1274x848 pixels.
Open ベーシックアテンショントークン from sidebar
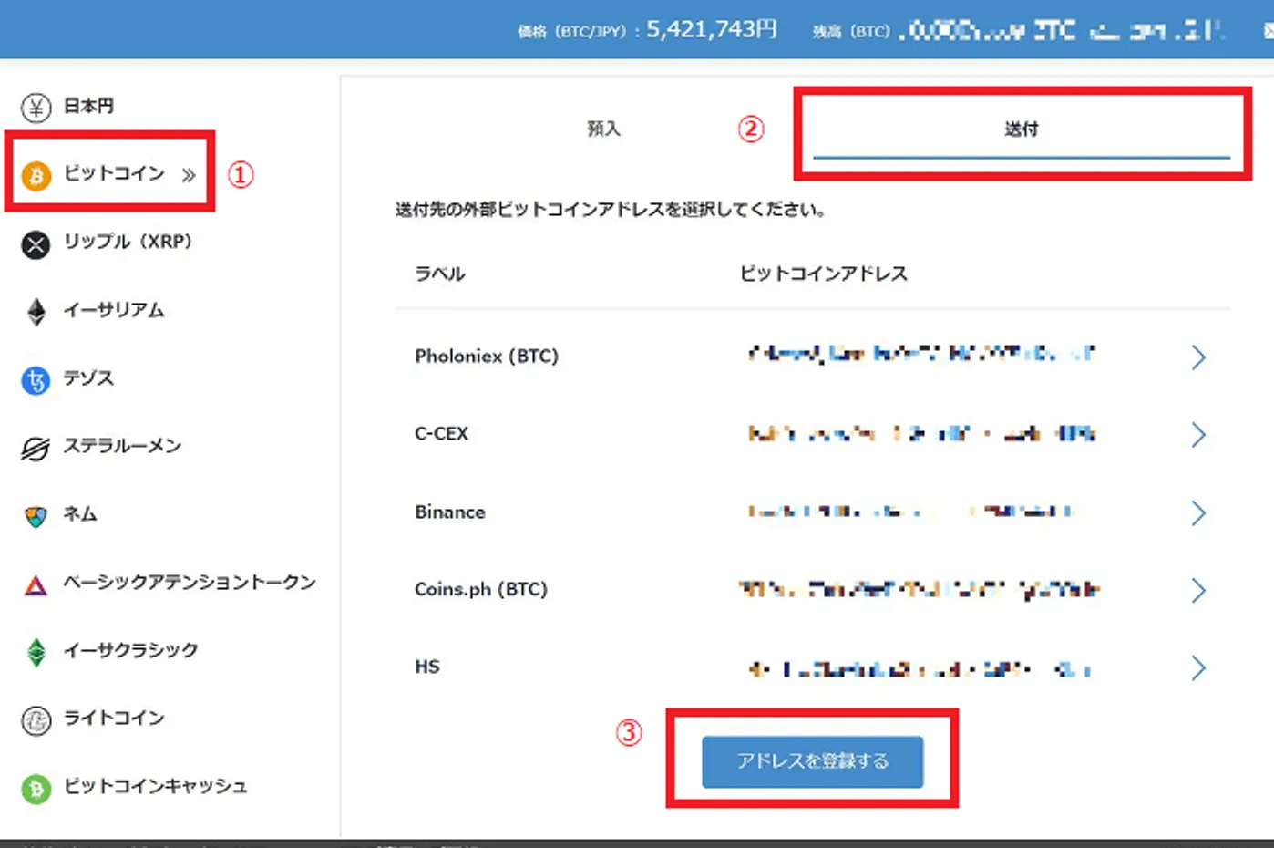tap(190, 582)
